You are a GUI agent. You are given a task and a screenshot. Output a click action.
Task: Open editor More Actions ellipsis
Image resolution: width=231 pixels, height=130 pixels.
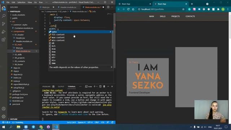point(112,7)
